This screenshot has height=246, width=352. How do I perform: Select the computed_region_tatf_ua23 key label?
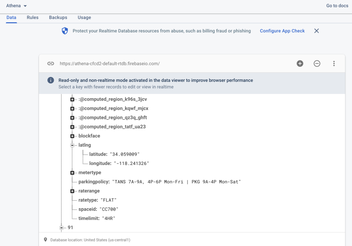(x=112, y=127)
